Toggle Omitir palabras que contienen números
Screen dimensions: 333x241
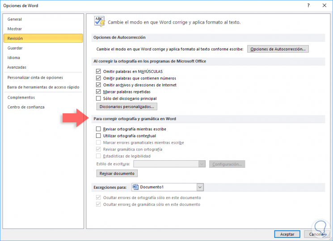point(98,78)
